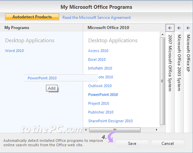
Task: Select SharePoint Designer 2010
Action: (x=110, y=121)
